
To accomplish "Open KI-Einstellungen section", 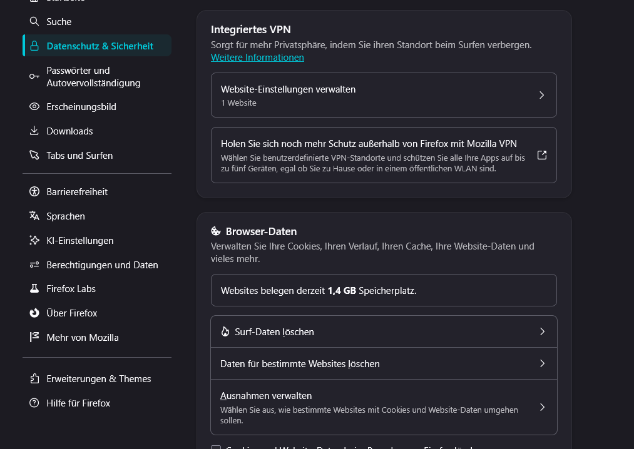I will pyautogui.click(x=97, y=240).
